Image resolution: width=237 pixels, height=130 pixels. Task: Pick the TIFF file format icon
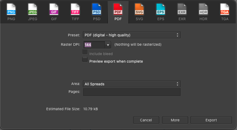[75, 9]
